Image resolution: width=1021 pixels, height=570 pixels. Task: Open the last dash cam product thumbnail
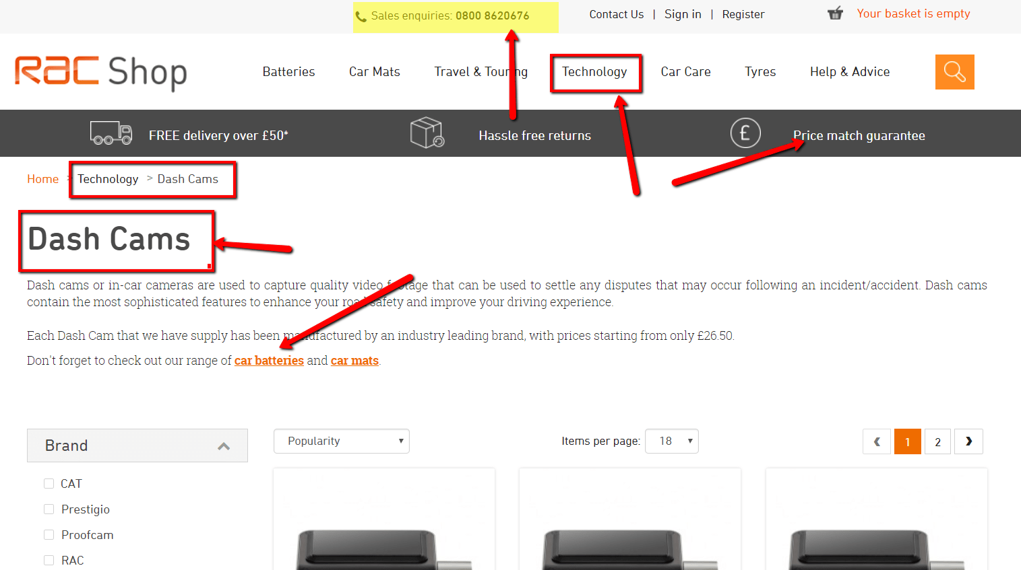point(877,520)
